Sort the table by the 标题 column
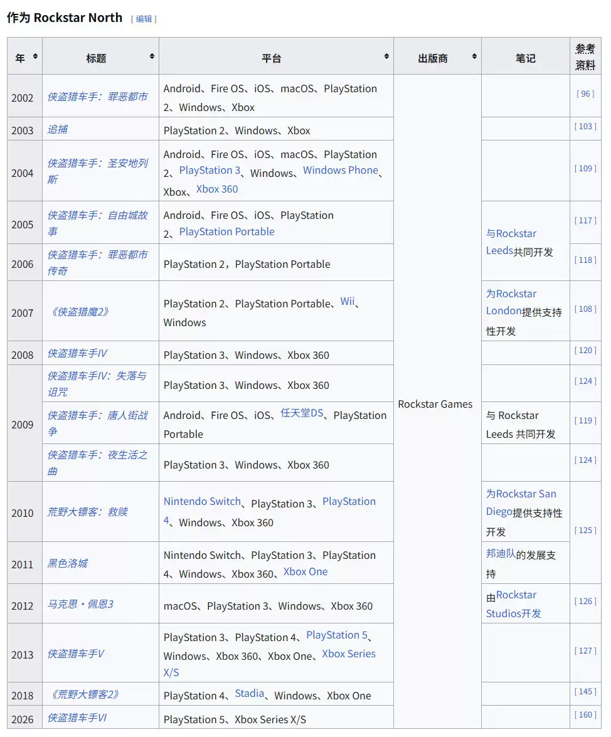 151,56
